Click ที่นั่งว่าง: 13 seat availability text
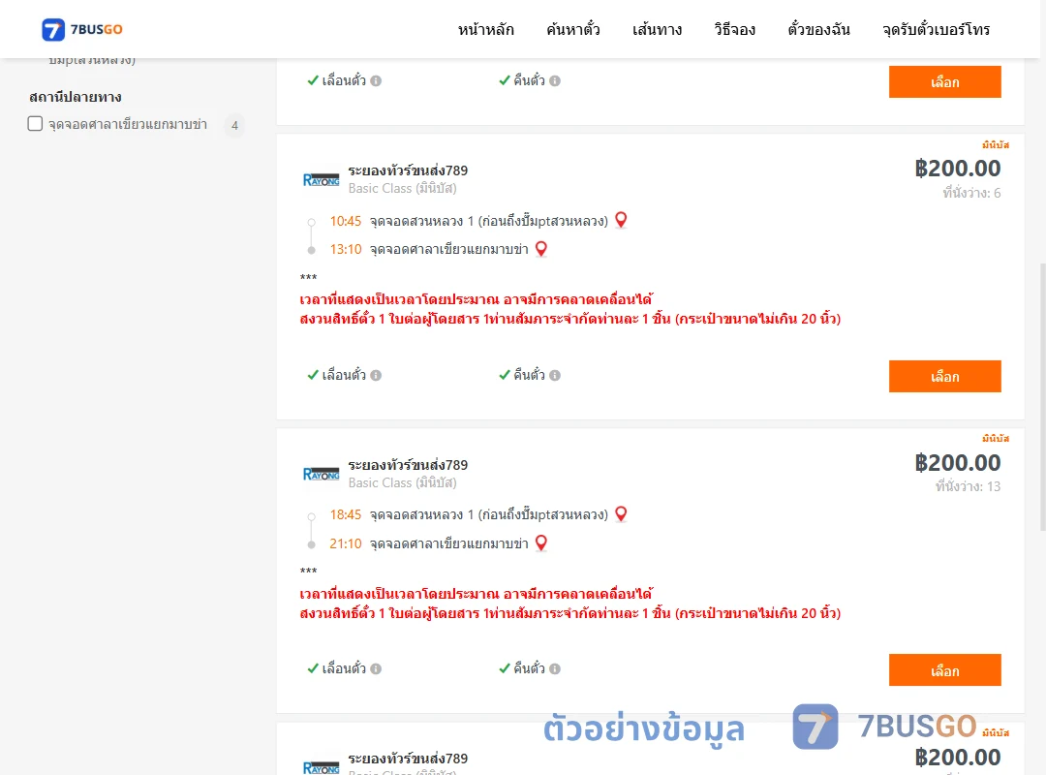The image size is (1046, 775). coord(968,486)
